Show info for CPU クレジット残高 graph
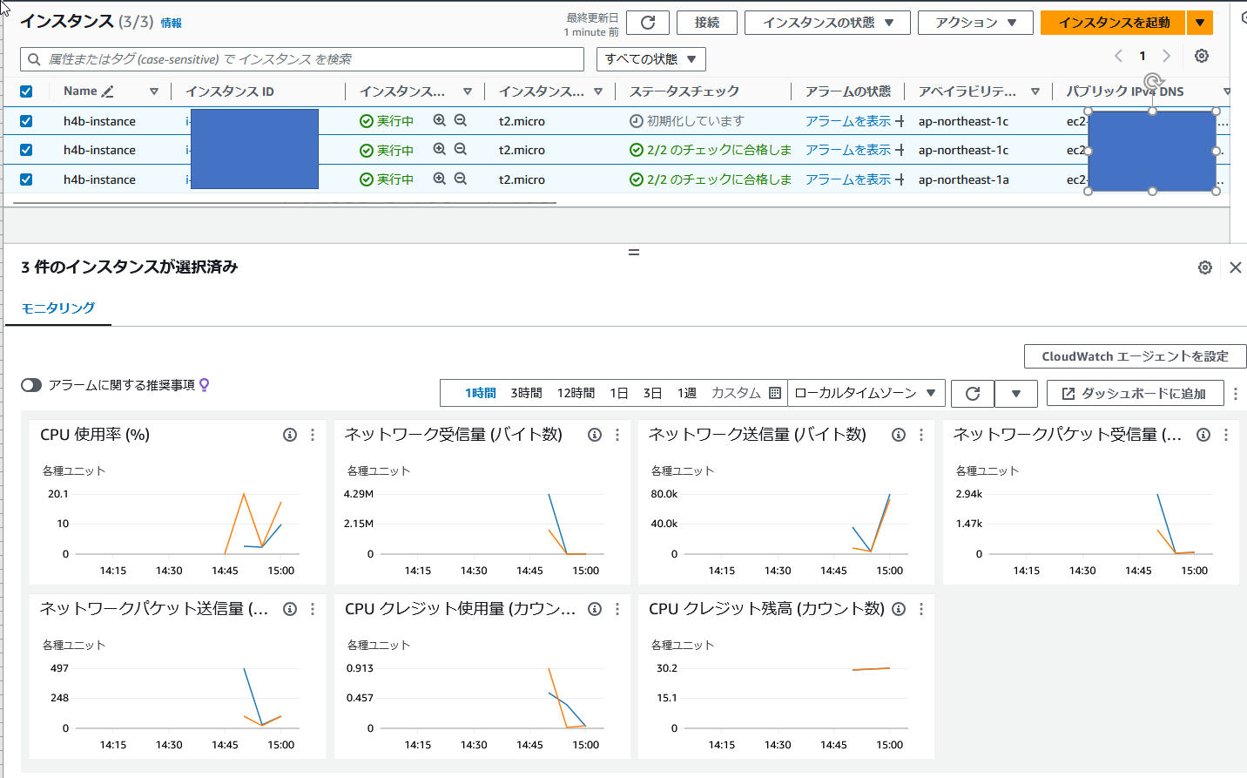The image size is (1247, 778). (899, 609)
